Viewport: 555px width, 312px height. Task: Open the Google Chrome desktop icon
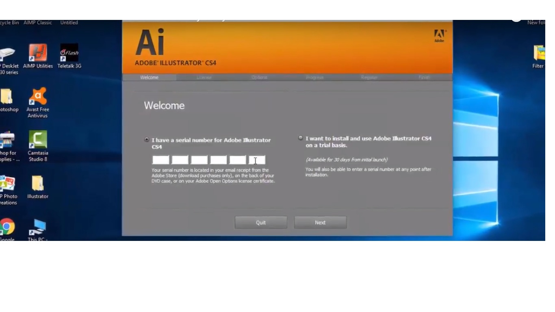7,227
